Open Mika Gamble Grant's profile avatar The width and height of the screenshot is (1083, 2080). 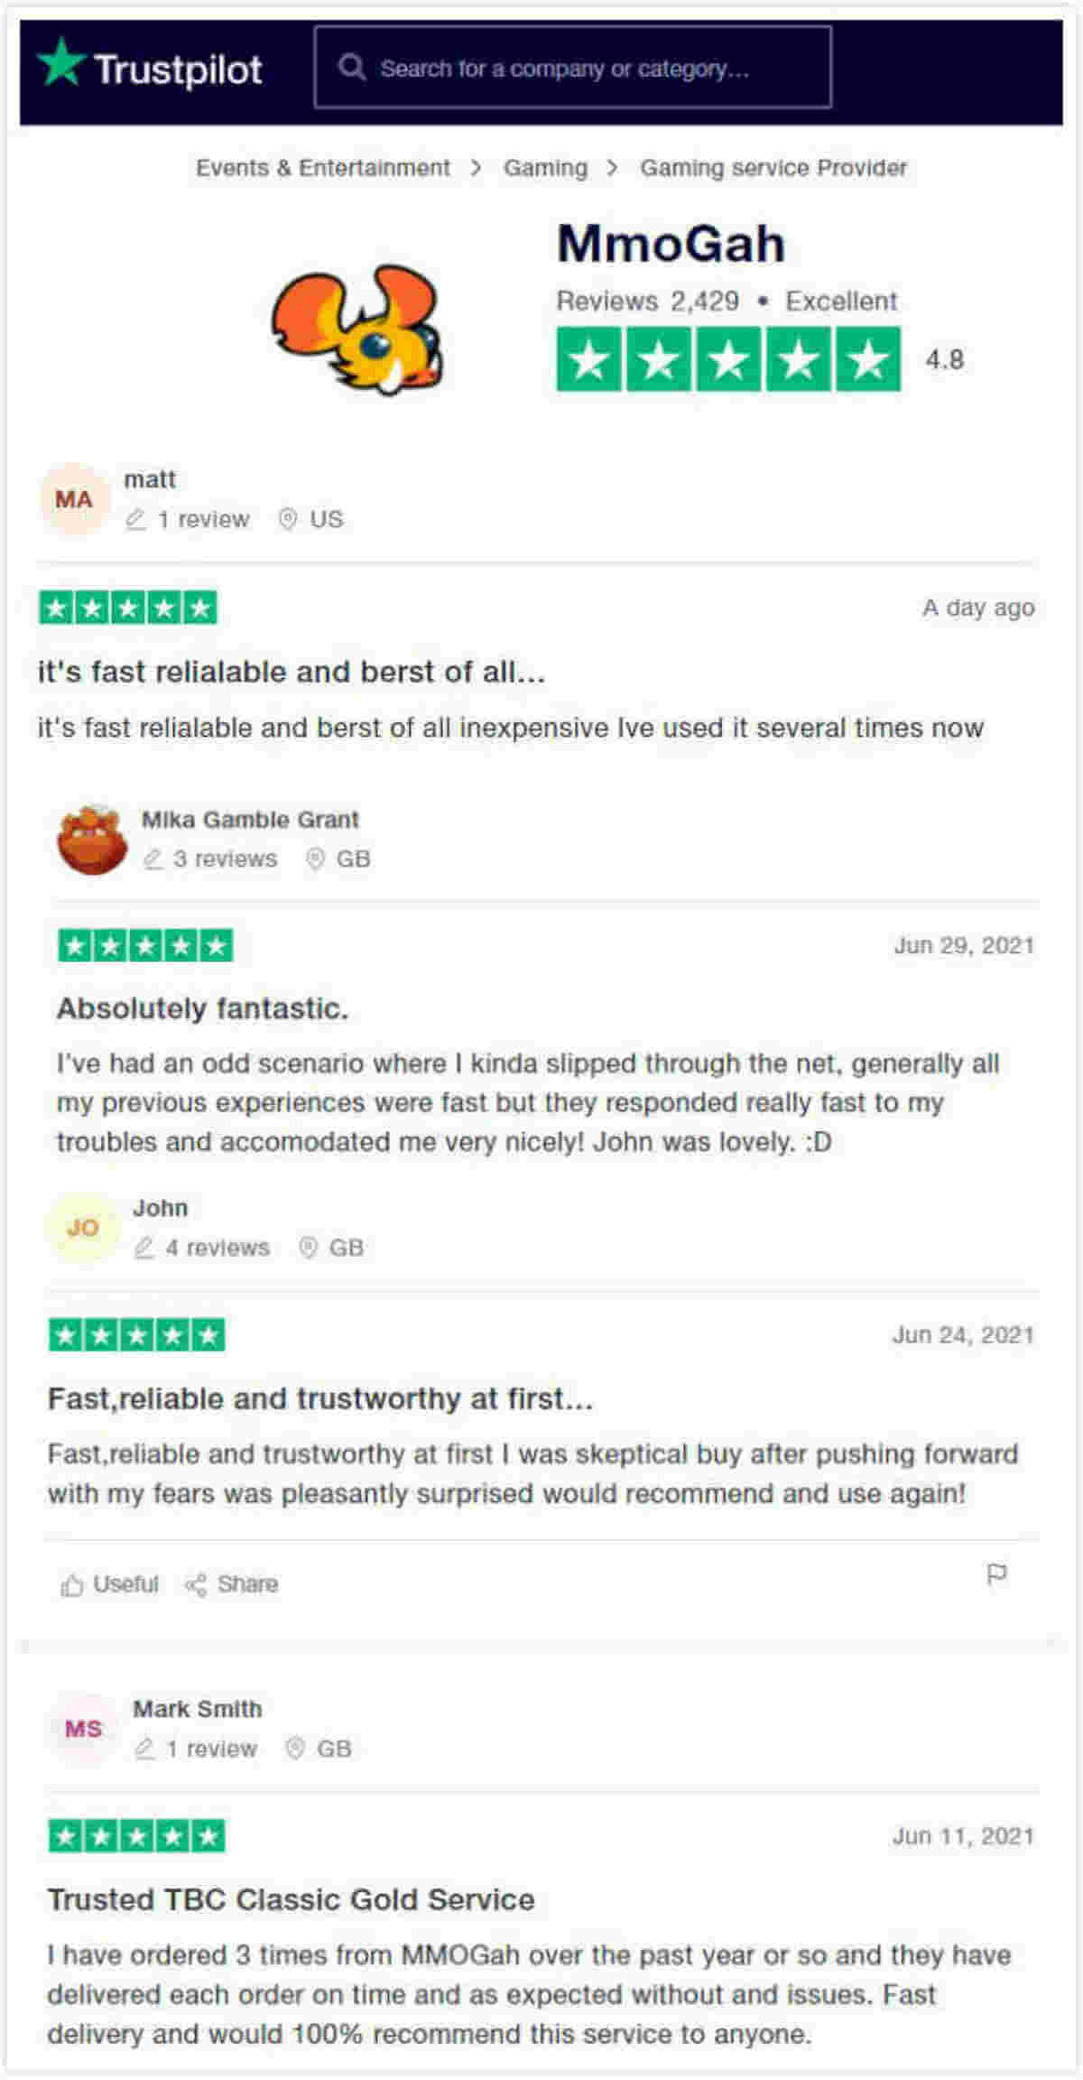pyautogui.click(x=91, y=840)
